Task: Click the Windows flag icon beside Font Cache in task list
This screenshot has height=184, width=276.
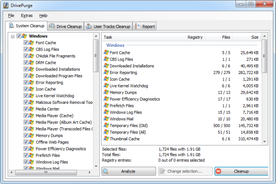Action: pyautogui.click(x=106, y=52)
